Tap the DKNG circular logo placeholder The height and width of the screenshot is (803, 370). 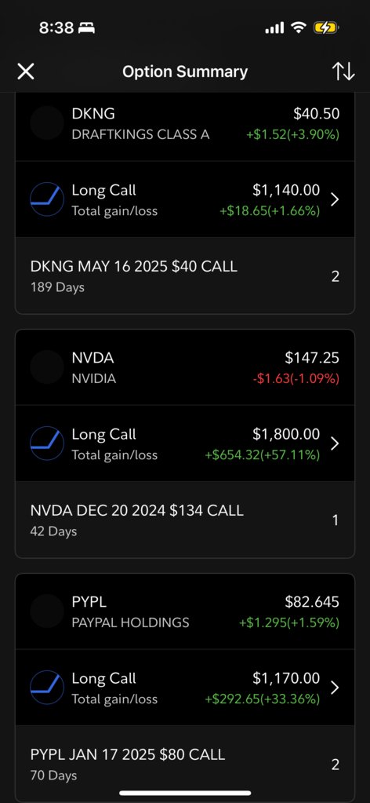coord(47,123)
